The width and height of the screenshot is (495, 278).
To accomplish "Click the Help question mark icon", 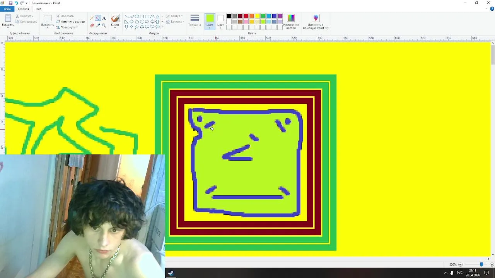I will [x=492, y=9].
